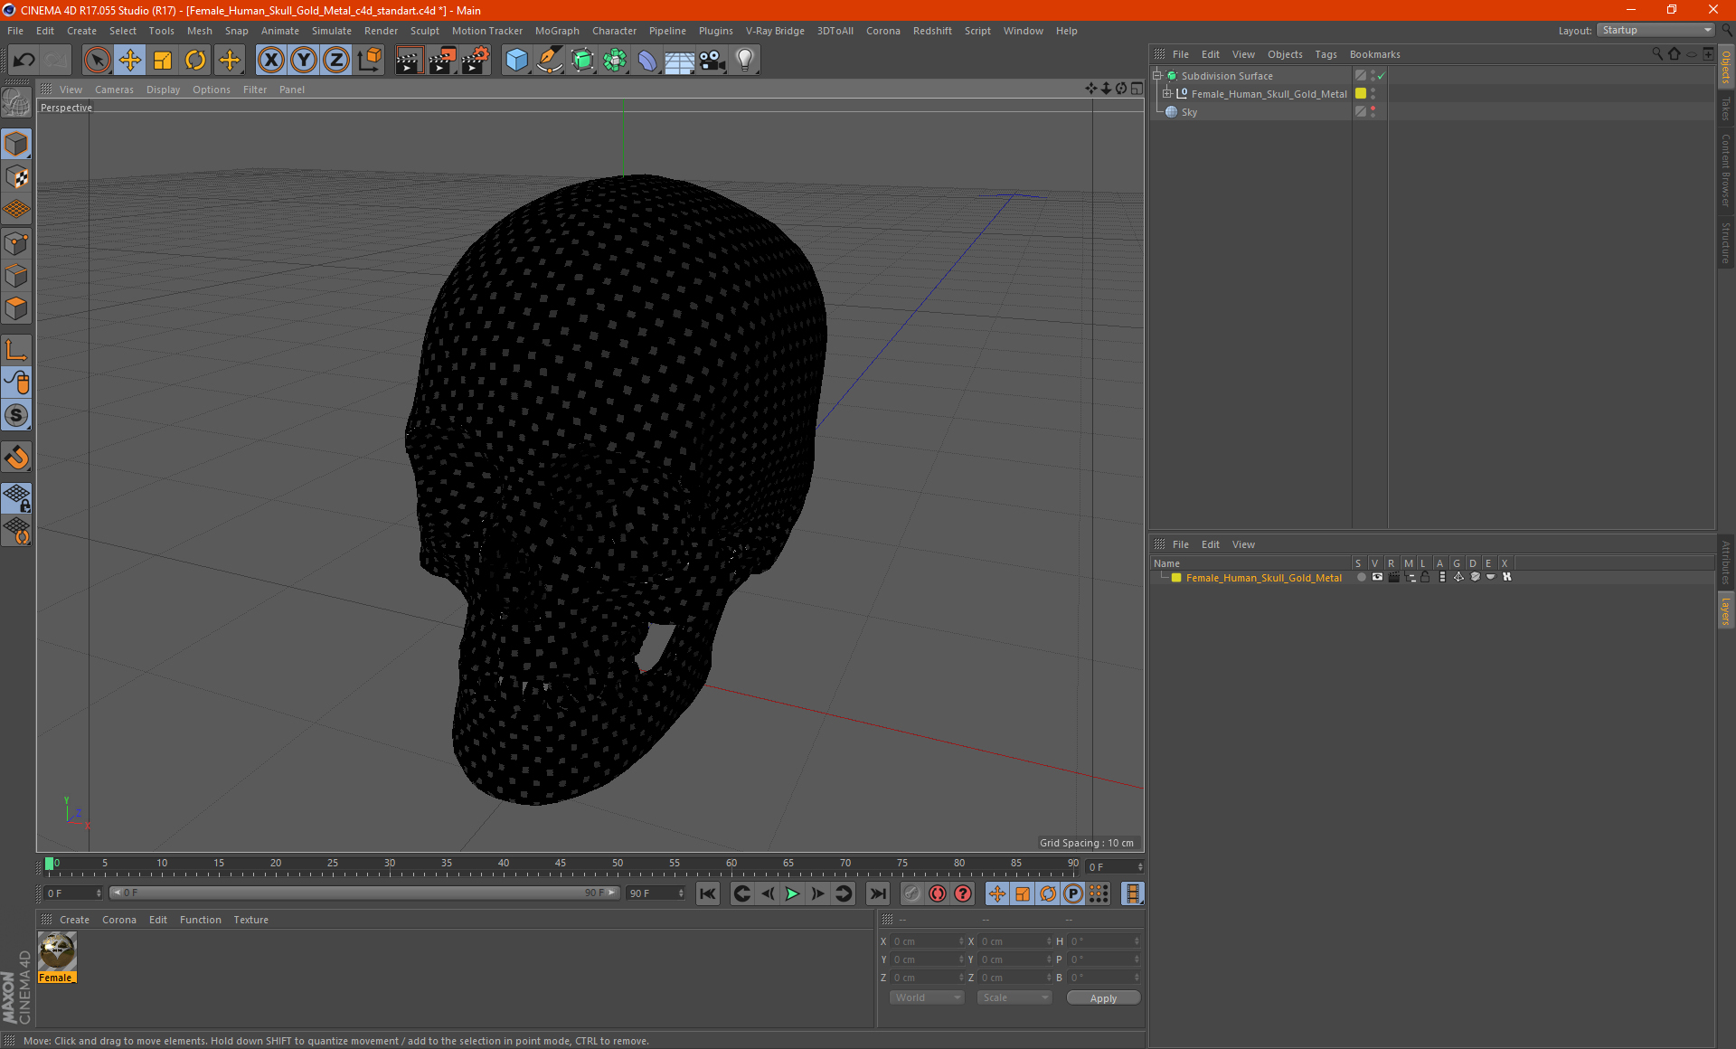Click position X coordinate field
Image resolution: width=1736 pixels, height=1049 pixels.
[928, 941]
